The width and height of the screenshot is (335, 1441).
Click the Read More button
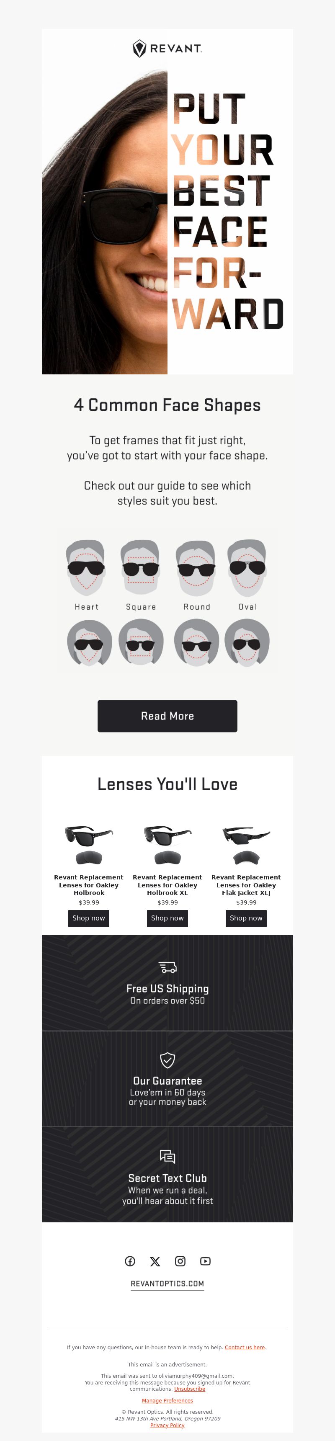pyautogui.click(x=167, y=716)
